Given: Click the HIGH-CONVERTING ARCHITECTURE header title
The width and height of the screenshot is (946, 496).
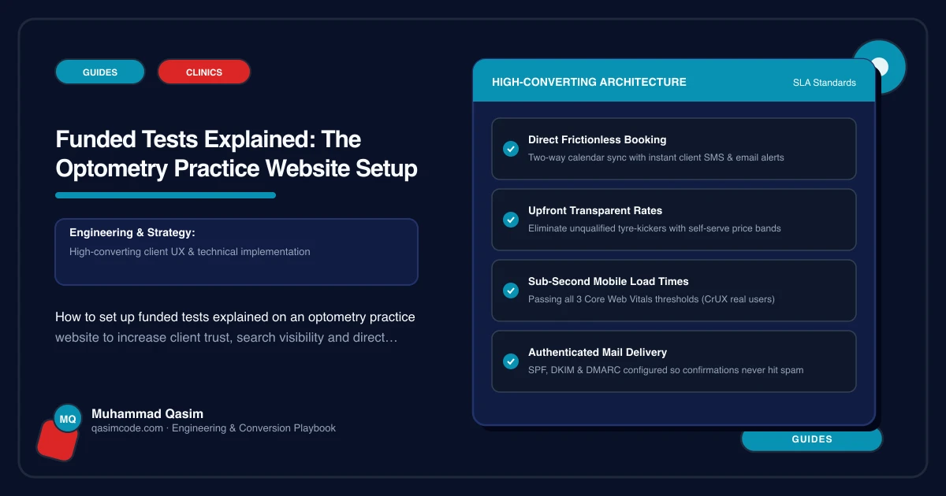Looking at the screenshot, I should (x=589, y=82).
